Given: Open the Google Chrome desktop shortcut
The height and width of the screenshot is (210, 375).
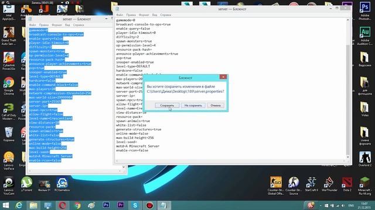Looking at the screenshot, I should coord(9,86).
